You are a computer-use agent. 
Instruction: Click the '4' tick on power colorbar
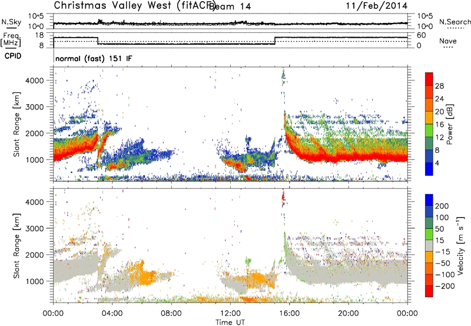click(x=437, y=163)
